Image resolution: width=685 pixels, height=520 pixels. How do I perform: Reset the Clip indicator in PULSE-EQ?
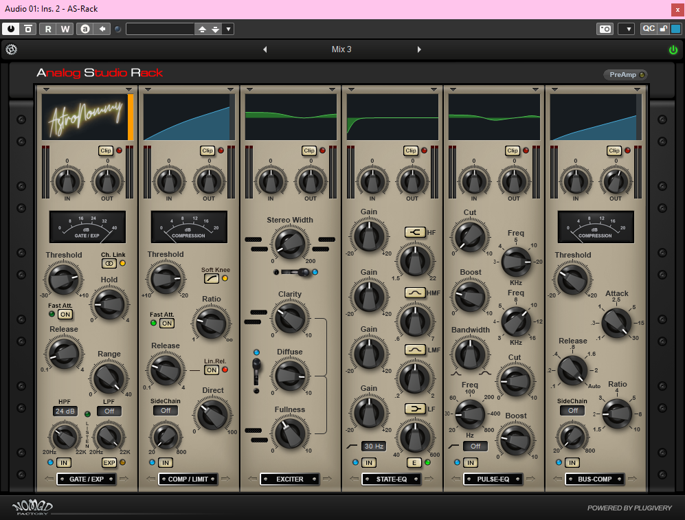513,150
